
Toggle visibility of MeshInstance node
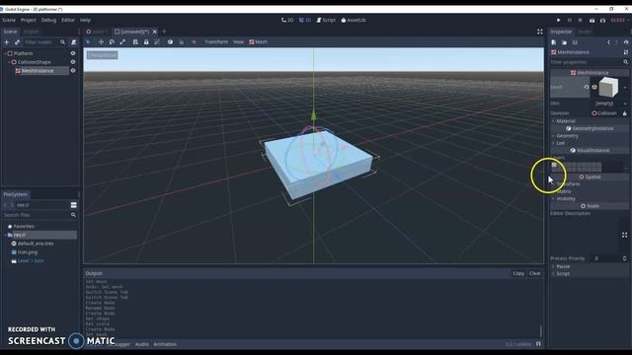click(x=73, y=70)
